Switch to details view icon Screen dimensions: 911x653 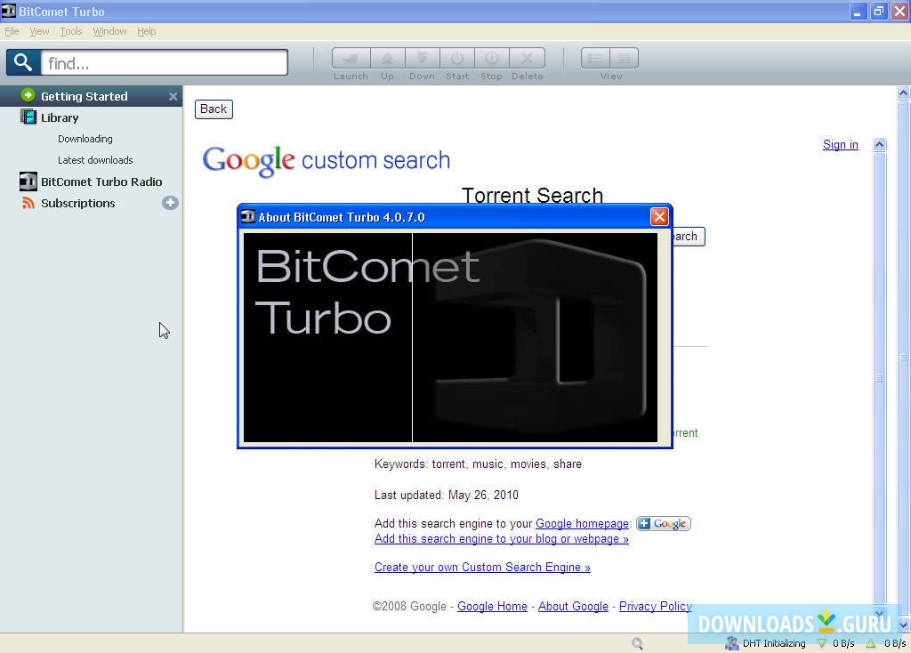click(x=595, y=58)
